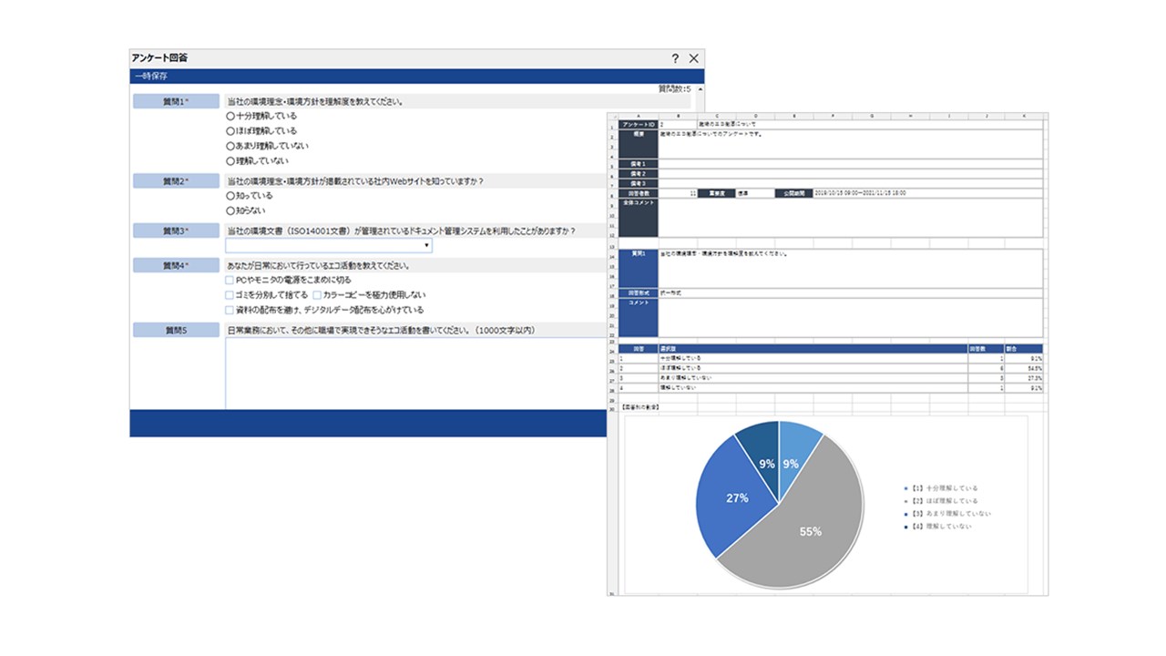1166x656 pixels.
Task: Click the public period date range cell
Action: (926, 193)
